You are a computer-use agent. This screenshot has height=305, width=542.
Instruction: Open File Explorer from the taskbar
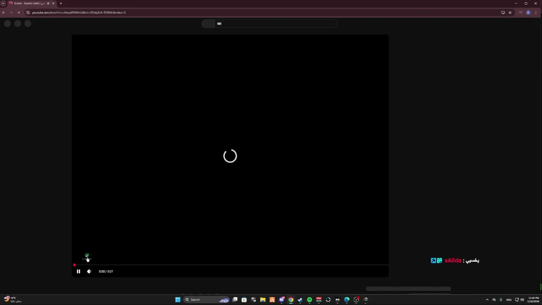[x=263, y=299]
